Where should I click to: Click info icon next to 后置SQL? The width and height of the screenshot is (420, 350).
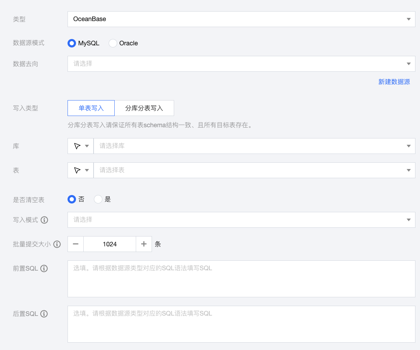tap(44, 314)
